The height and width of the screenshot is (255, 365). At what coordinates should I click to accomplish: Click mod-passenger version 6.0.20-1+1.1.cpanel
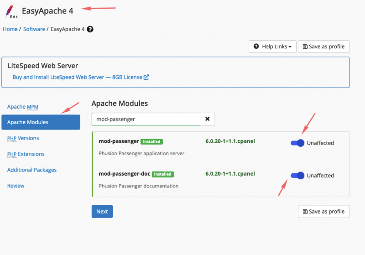[230, 141]
